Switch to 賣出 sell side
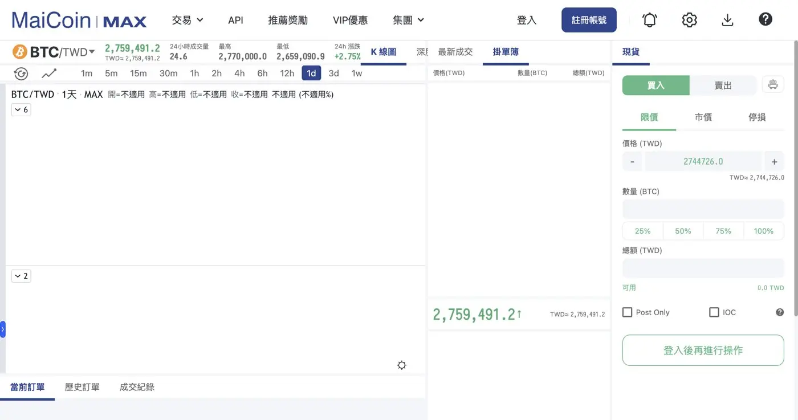The height and width of the screenshot is (420, 798). pos(723,85)
